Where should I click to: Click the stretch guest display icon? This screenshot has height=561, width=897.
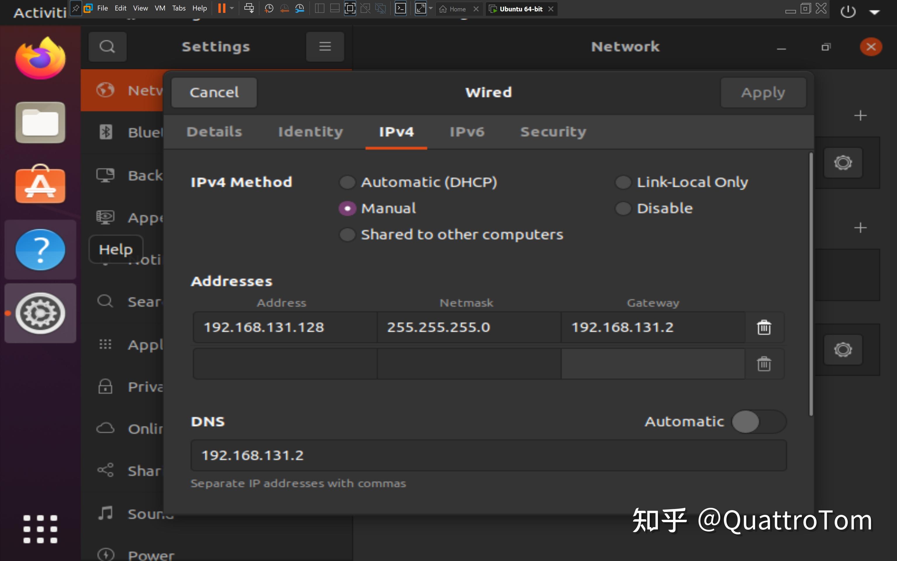[421, 8]
